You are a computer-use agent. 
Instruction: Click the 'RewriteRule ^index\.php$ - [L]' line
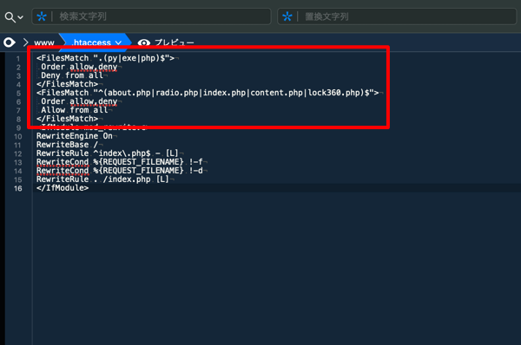(x=108, y=153)
